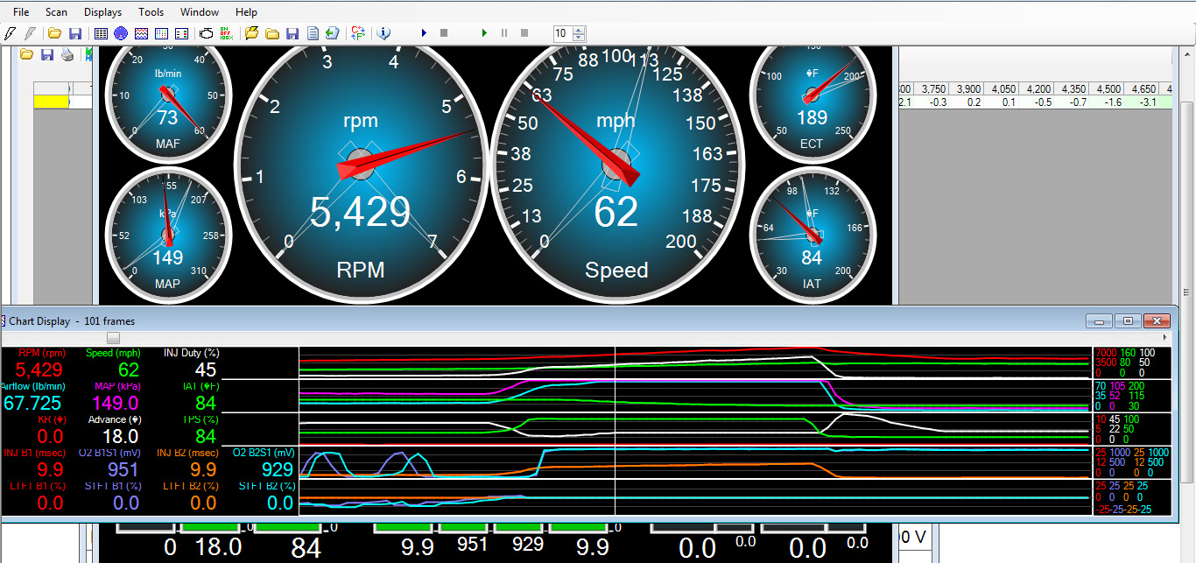Click the "Airflow (lb/min)" chart label
1196x563 pixels.
(x=32, y=386)
